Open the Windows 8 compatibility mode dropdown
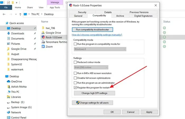The image size is (185, 119). [100, 49]
